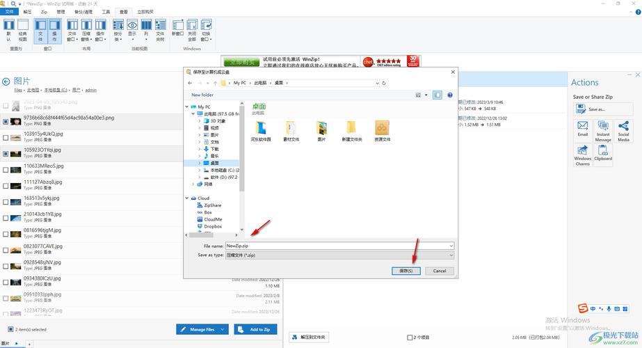Toggle checkbox for 9736b68c68f444f65d4ac98a54a00e3.png

tap(6, 121)
